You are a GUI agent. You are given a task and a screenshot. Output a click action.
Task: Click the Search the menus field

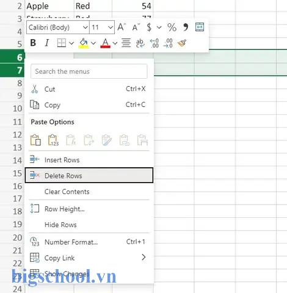[x=89, y=71]
